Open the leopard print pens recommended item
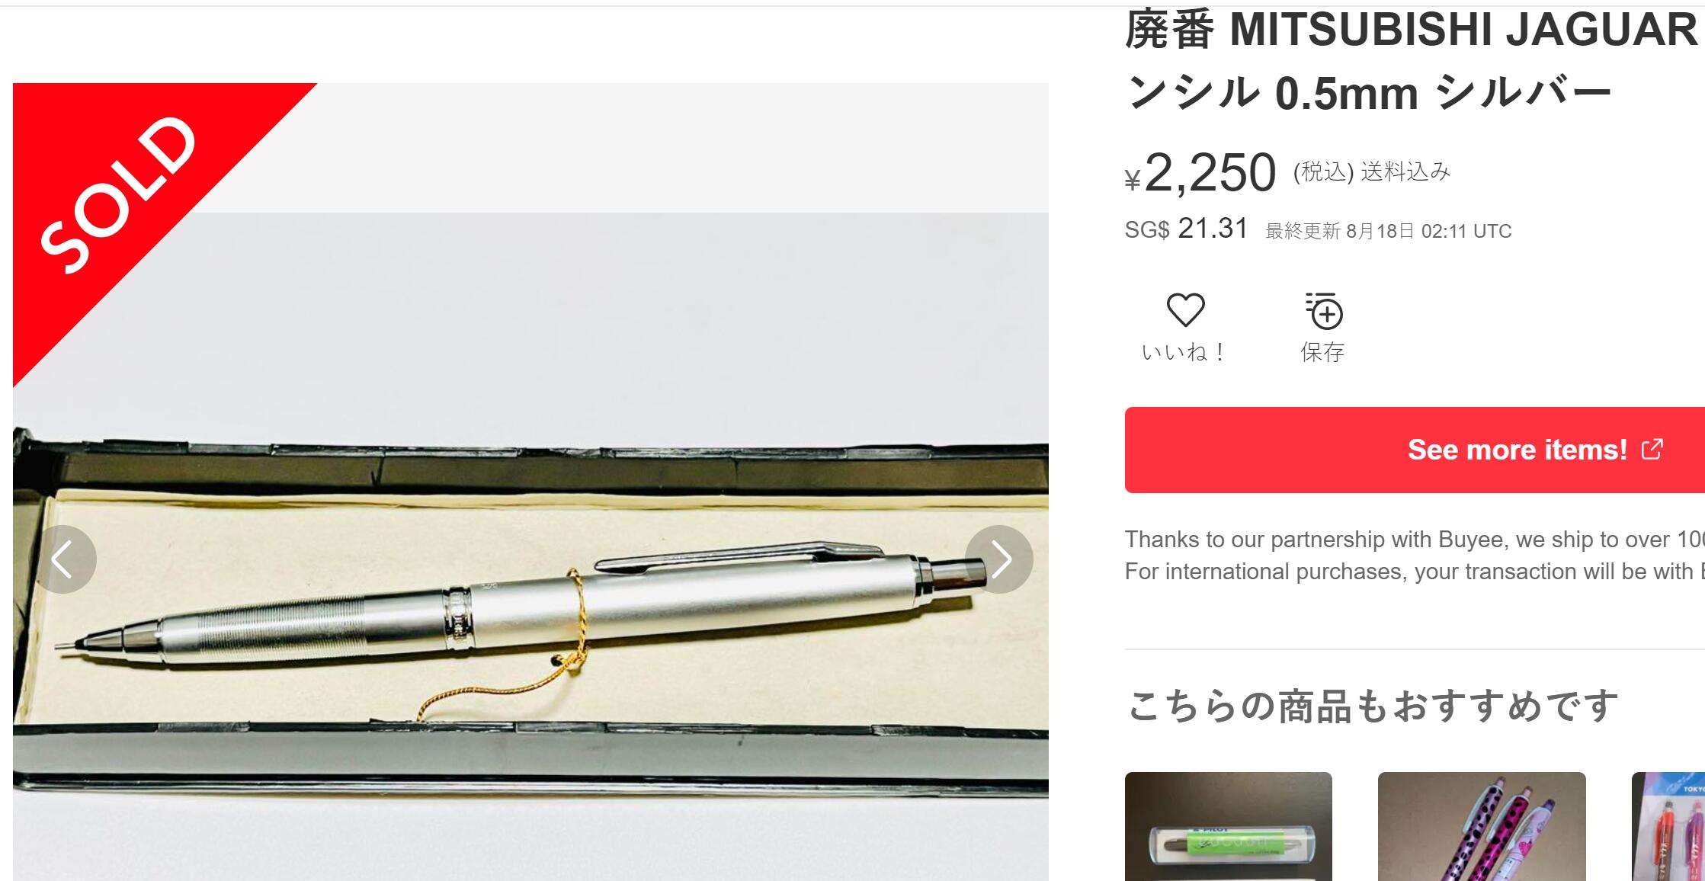The image size is (1705, 881). coord(1482,826)
